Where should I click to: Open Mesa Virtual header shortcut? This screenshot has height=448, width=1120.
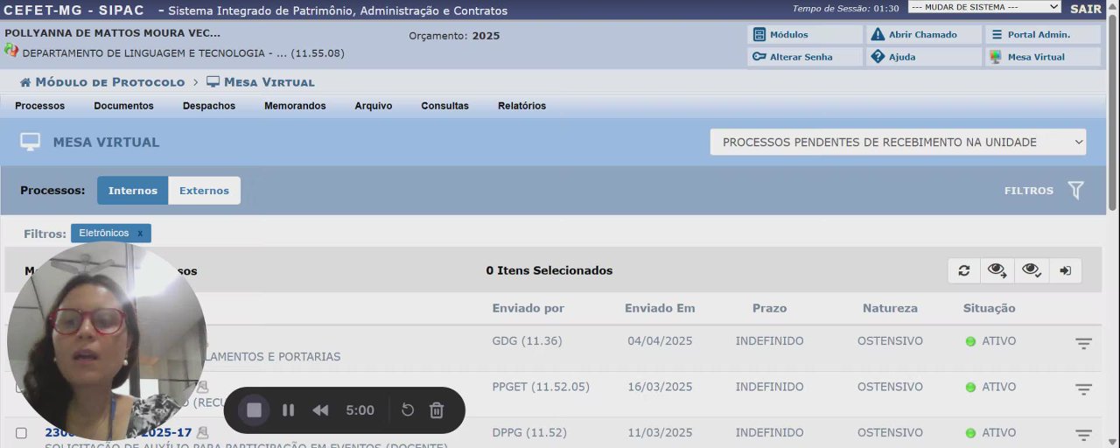tap(1042, 57)
